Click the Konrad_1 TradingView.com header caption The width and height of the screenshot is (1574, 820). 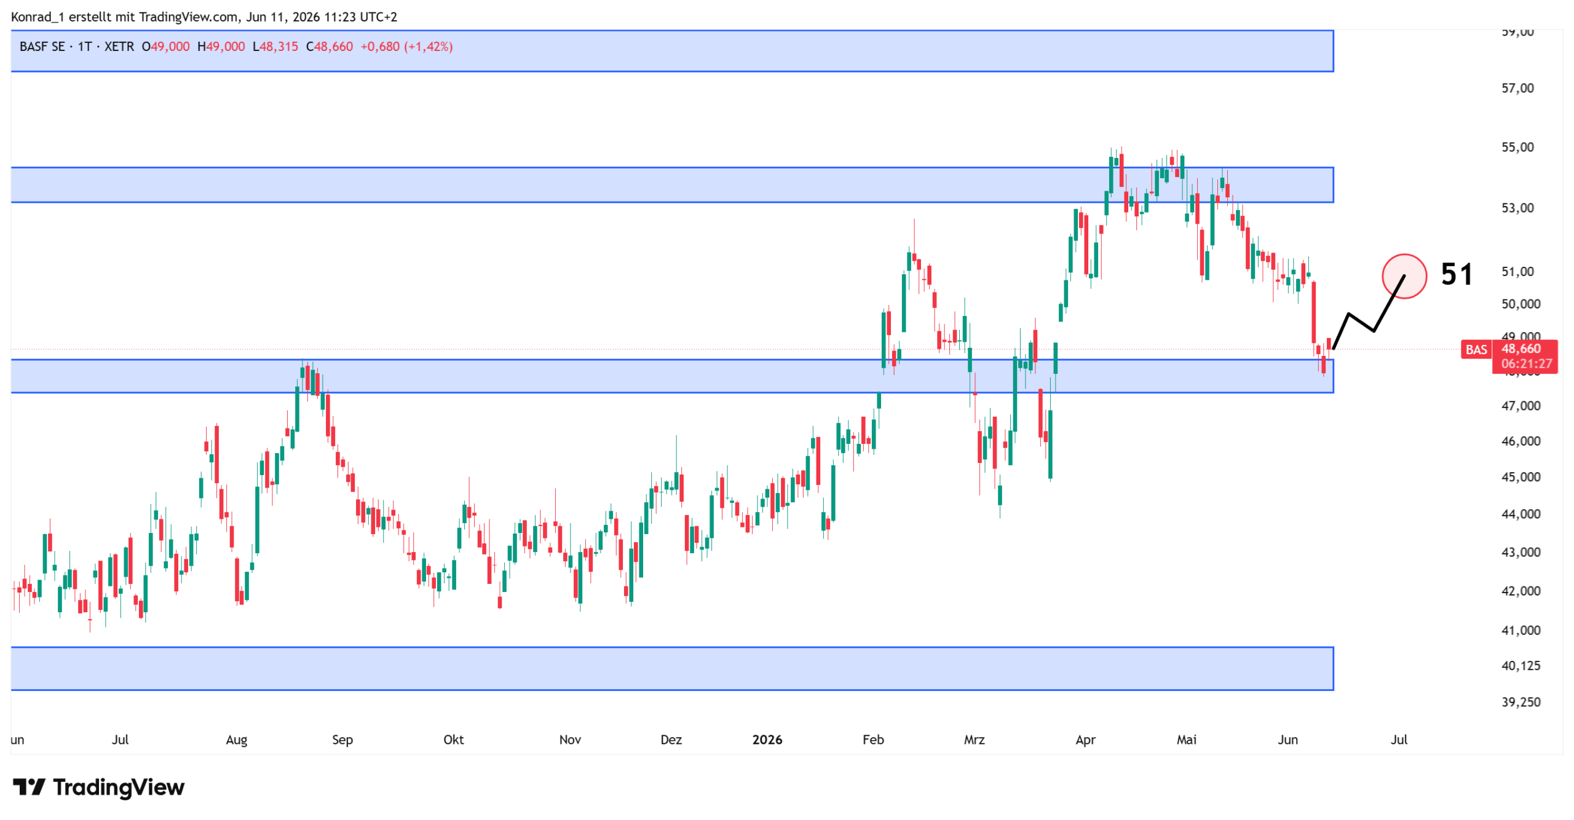point(204,17)
